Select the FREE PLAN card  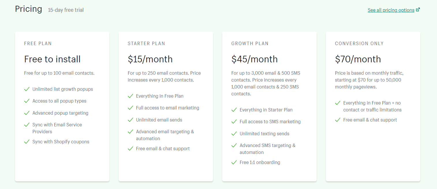point(62,106)
